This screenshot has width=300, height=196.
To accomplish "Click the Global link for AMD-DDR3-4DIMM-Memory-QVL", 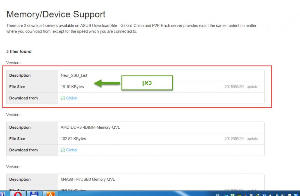I will [x=72, y=150].
